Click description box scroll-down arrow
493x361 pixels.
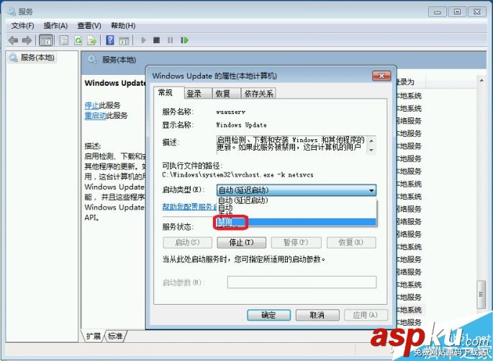pos(371,150)
